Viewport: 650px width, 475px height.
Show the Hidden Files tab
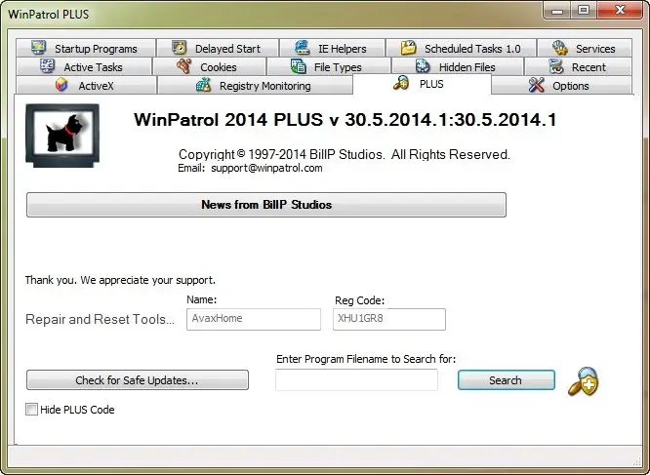(457, 66)
